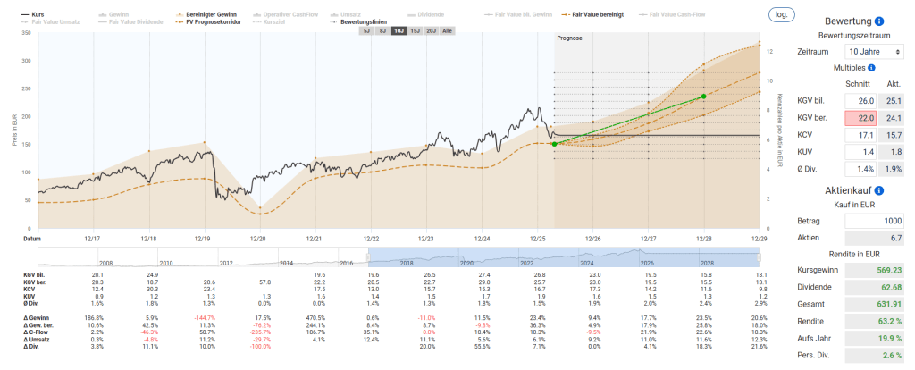Click the blue range selector in the mini timeline
This screenshot has width=915, height=370.
572,256
